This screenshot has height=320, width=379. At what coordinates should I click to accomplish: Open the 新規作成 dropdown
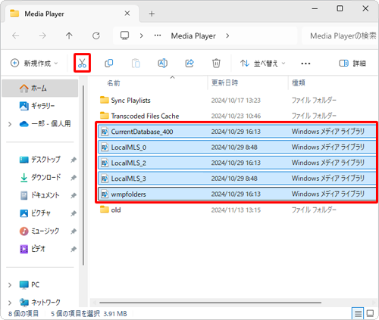tap(34, 63)
